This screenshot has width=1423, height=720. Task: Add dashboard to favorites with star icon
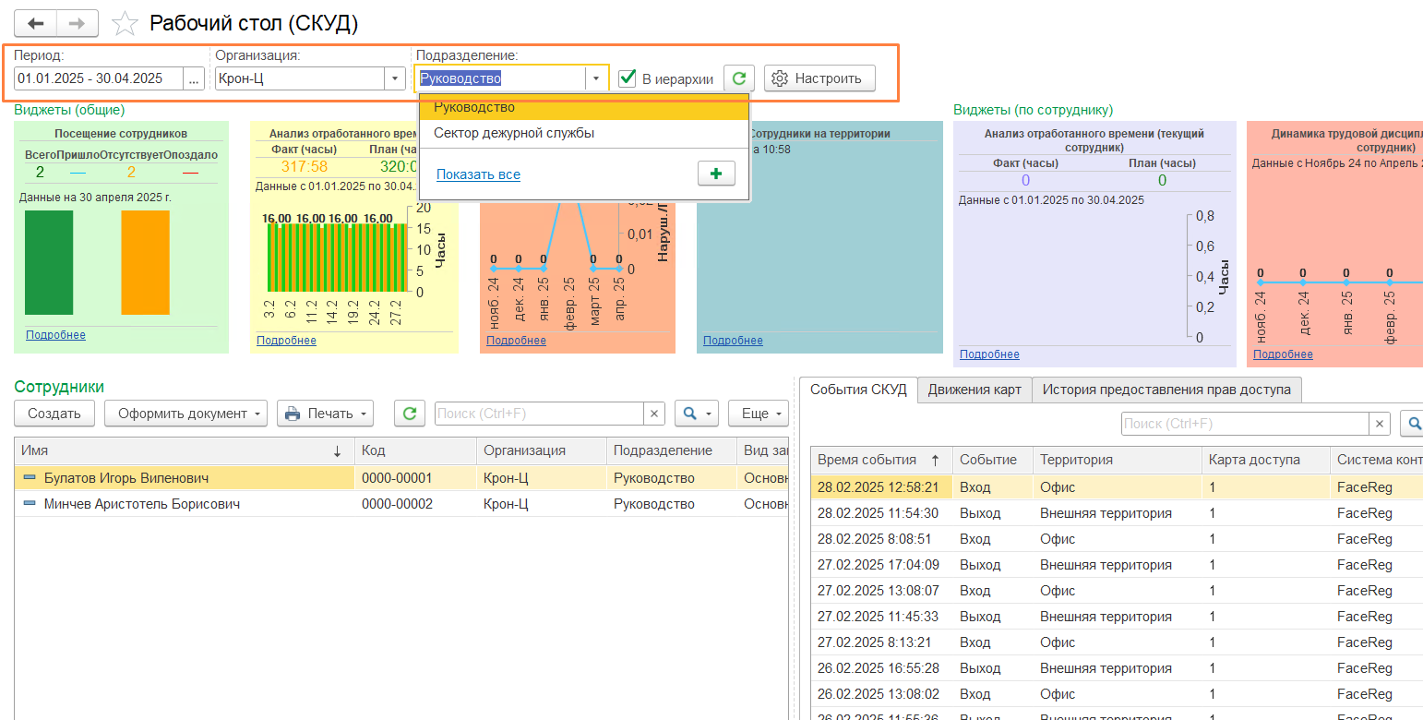point(125,24)
